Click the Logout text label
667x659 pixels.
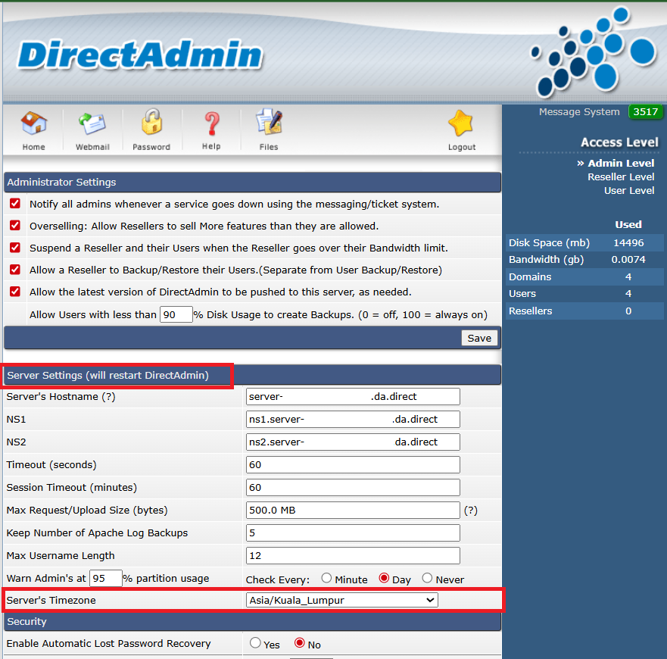coord(462,147)
